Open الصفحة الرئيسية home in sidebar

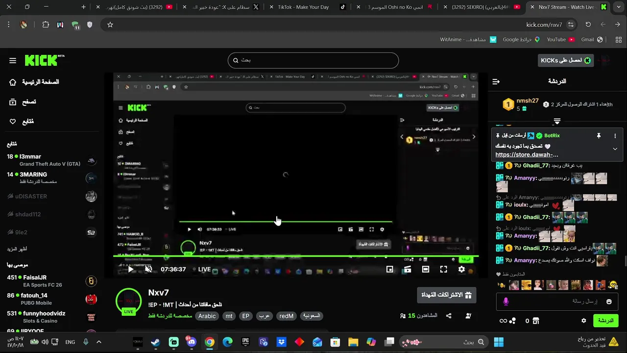[x=35, y=82]
